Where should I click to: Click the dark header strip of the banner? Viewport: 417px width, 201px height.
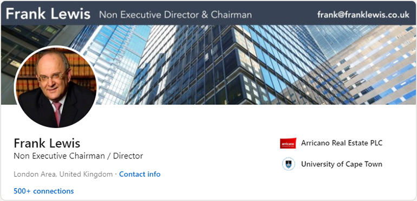pyautogui.click(x=208, y=14)
